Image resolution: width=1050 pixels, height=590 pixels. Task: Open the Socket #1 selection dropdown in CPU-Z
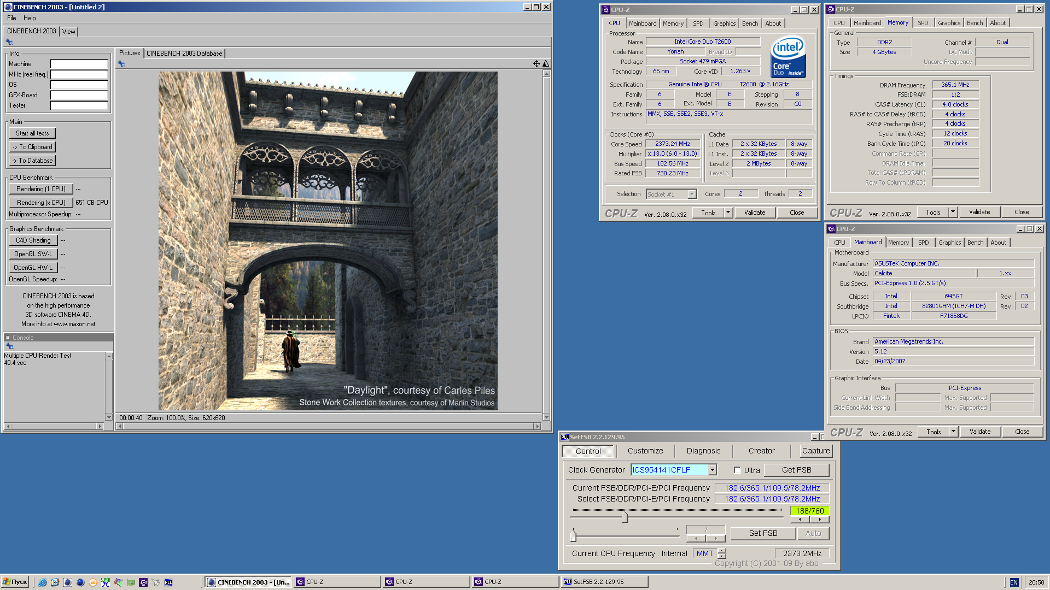click(x=692, y=194)
